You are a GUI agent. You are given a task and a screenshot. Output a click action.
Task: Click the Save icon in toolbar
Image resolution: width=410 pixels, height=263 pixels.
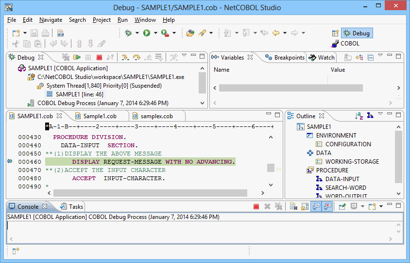(x=34, y=33)
